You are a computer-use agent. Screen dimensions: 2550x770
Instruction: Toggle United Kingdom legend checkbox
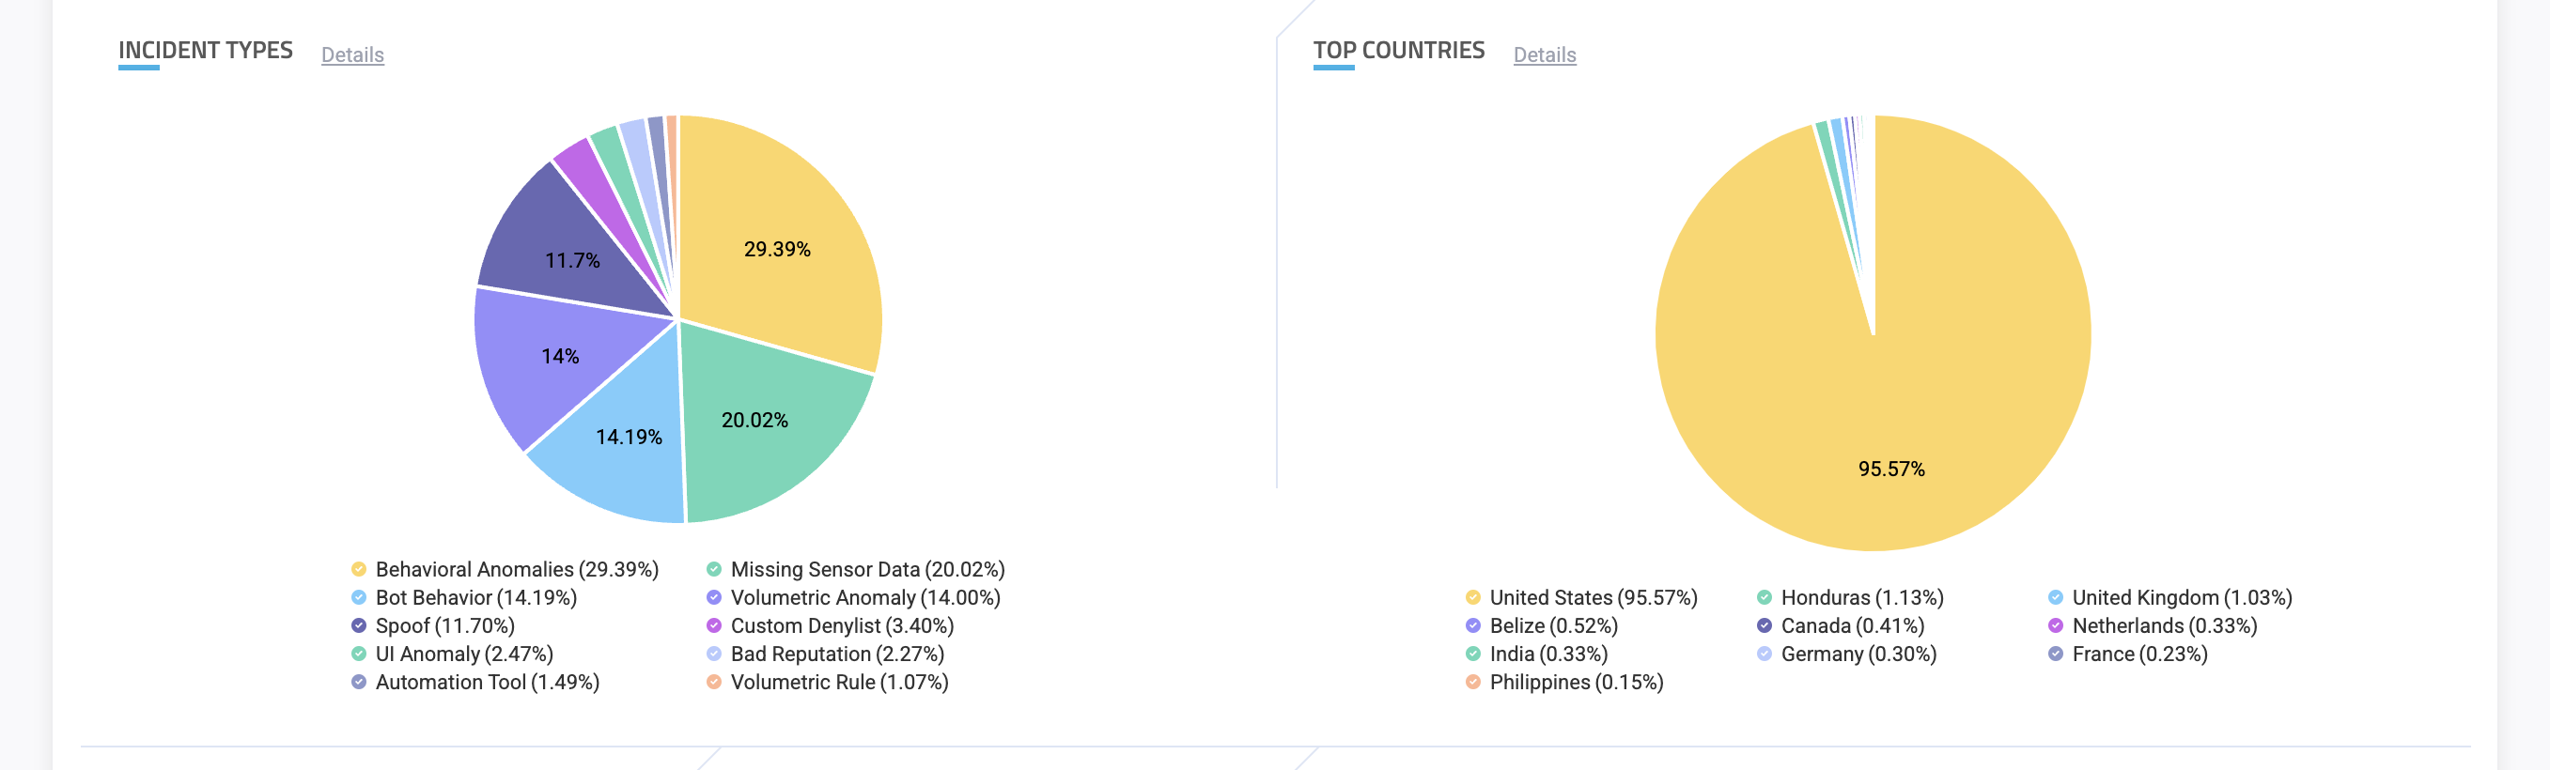(x=2055, y=598)
